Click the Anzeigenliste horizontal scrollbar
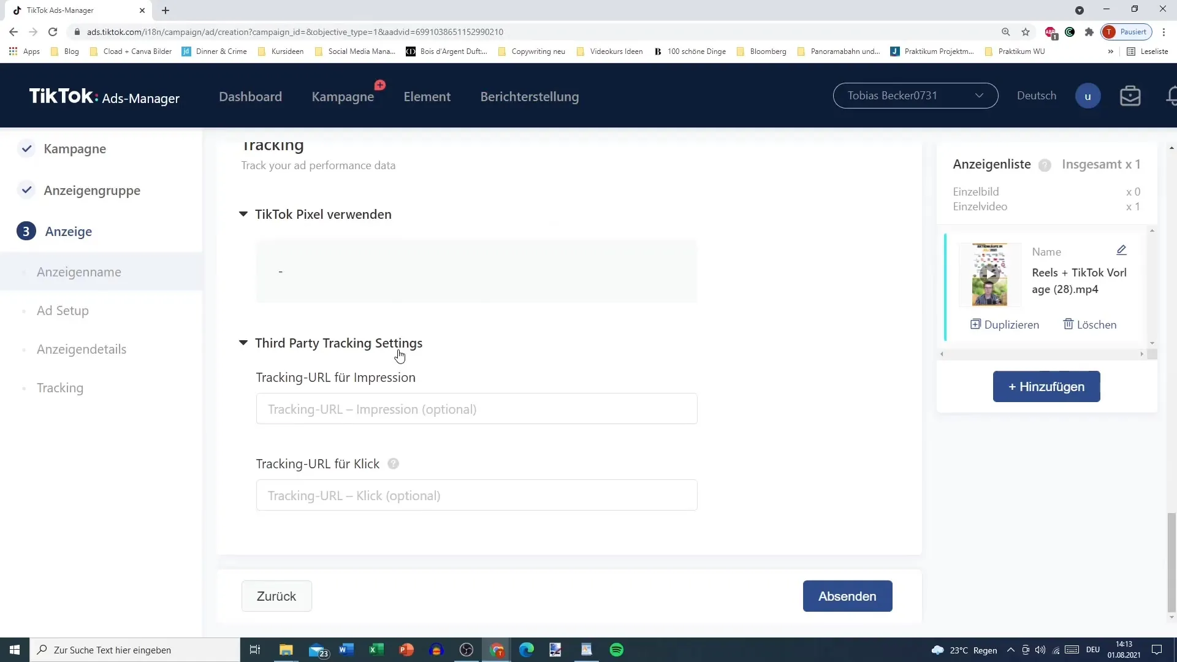 [1042, 354]
